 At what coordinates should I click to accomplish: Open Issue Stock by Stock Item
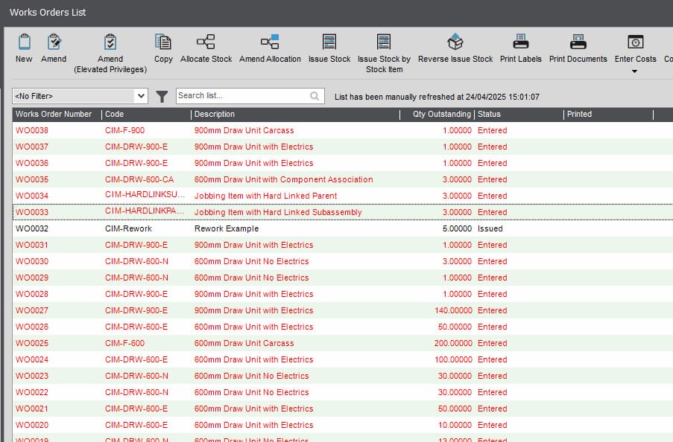pos(384,42)
